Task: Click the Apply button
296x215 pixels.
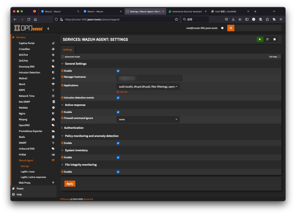Action: coord(70,184)
